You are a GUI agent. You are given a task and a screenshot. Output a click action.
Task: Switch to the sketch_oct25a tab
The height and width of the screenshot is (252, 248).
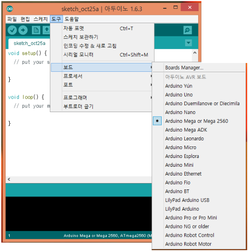point(30,44)
